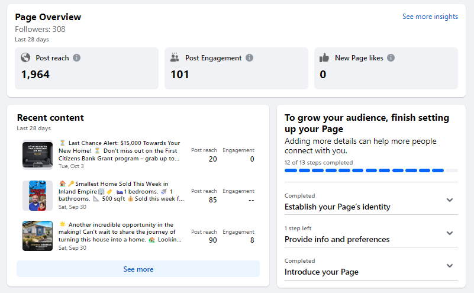Expand the Provide info and preferences section
474x293 pixels.
point(450,233)
